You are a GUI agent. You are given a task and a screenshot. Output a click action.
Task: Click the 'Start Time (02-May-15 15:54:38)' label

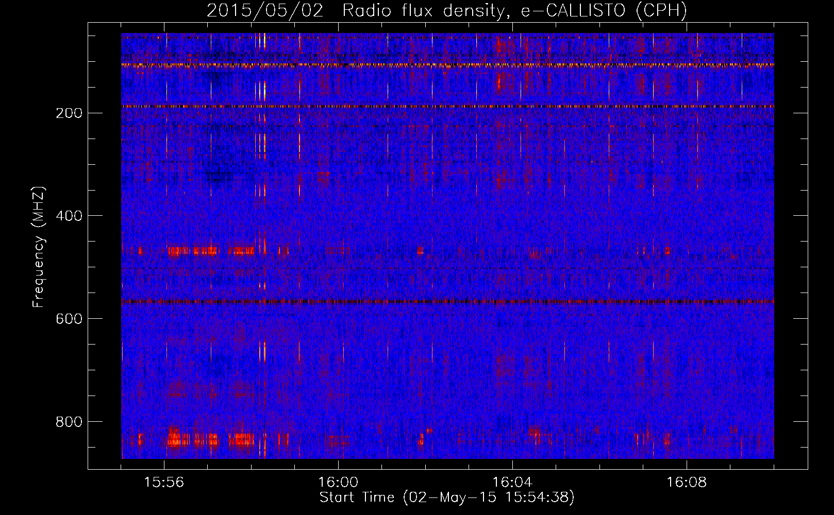tap(447, 497)
